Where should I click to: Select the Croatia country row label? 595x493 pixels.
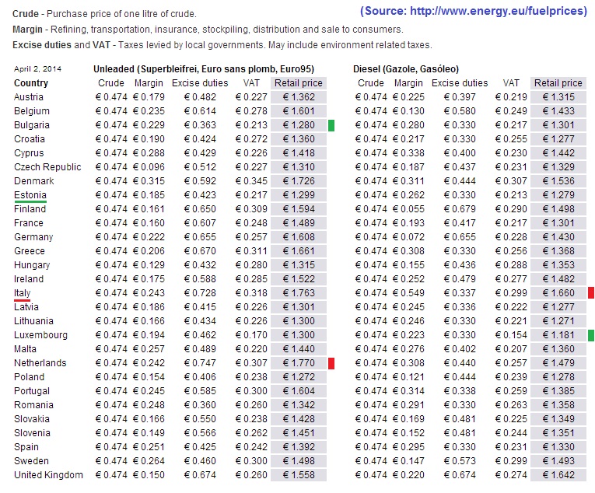(x=30, y=139)
